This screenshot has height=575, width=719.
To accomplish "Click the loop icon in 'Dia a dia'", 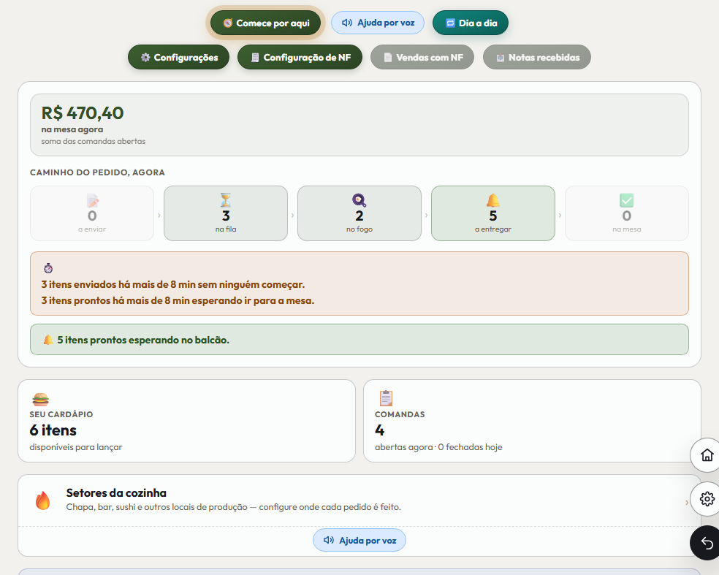I will coord(450,23).
